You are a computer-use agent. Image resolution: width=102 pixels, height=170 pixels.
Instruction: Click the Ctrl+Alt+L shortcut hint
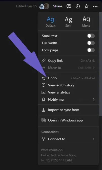click(88, 61)
